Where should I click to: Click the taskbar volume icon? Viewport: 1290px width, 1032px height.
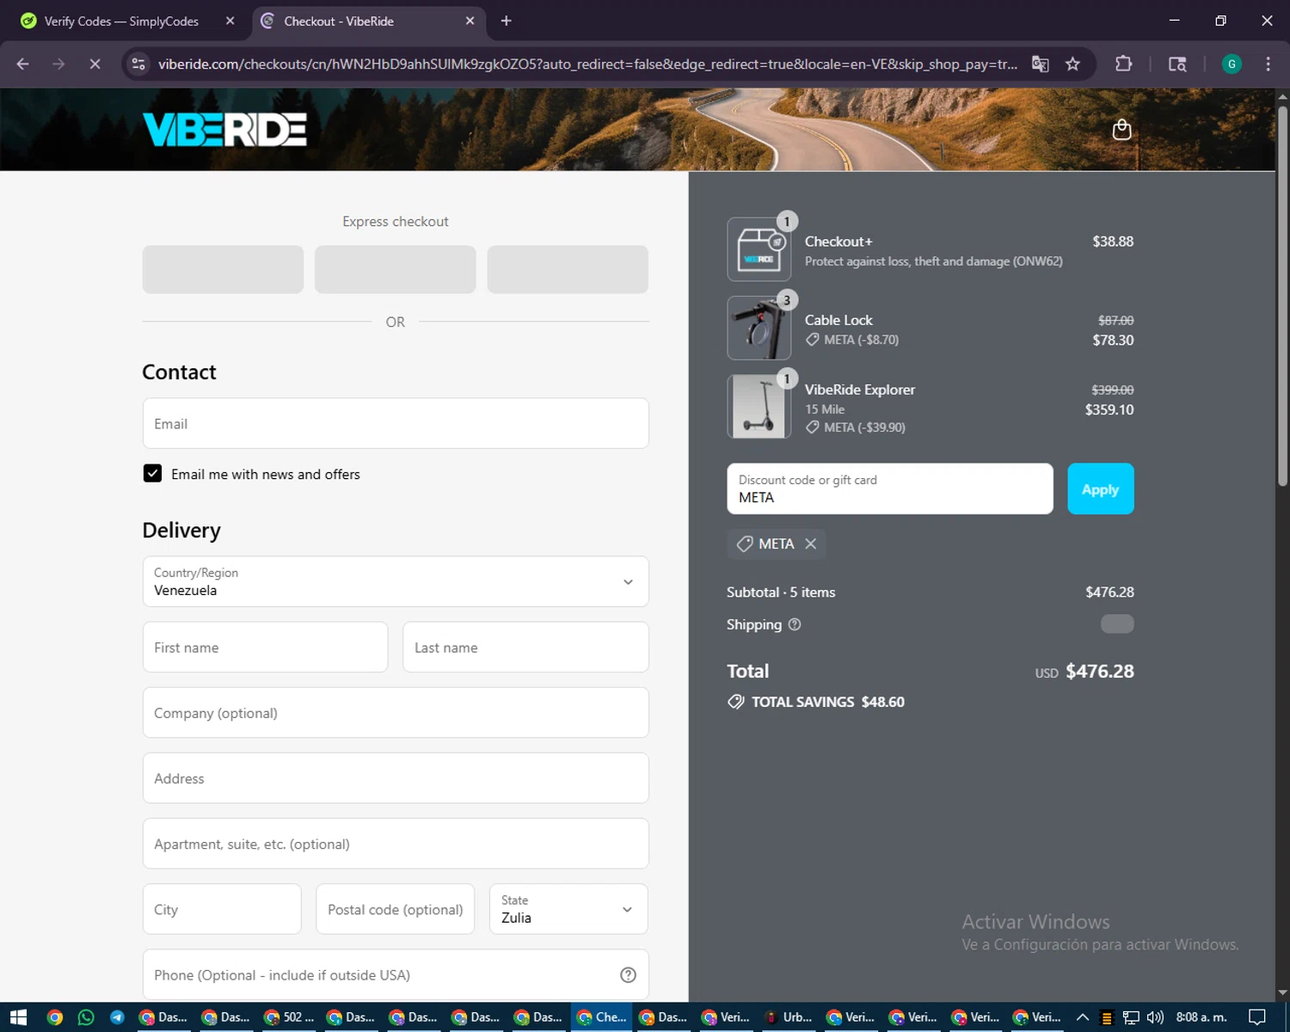click(1155, 1017)
